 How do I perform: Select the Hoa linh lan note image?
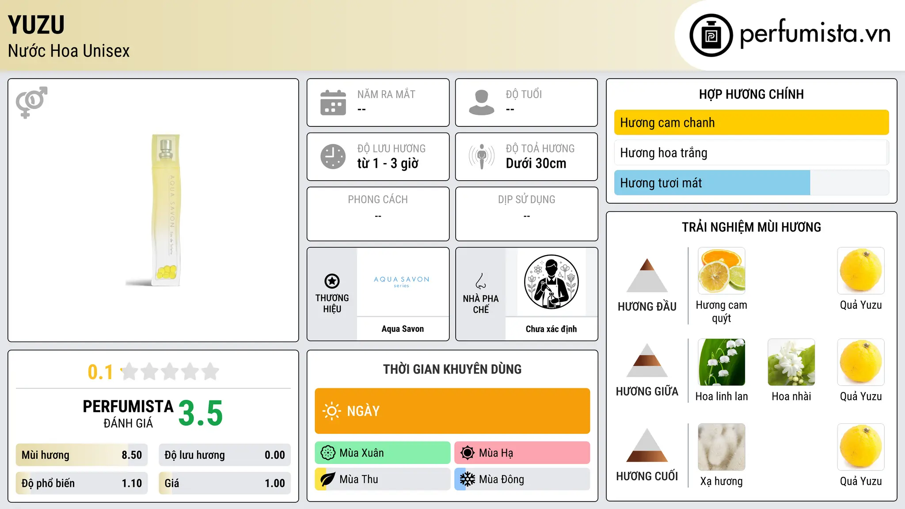point(722,362)
